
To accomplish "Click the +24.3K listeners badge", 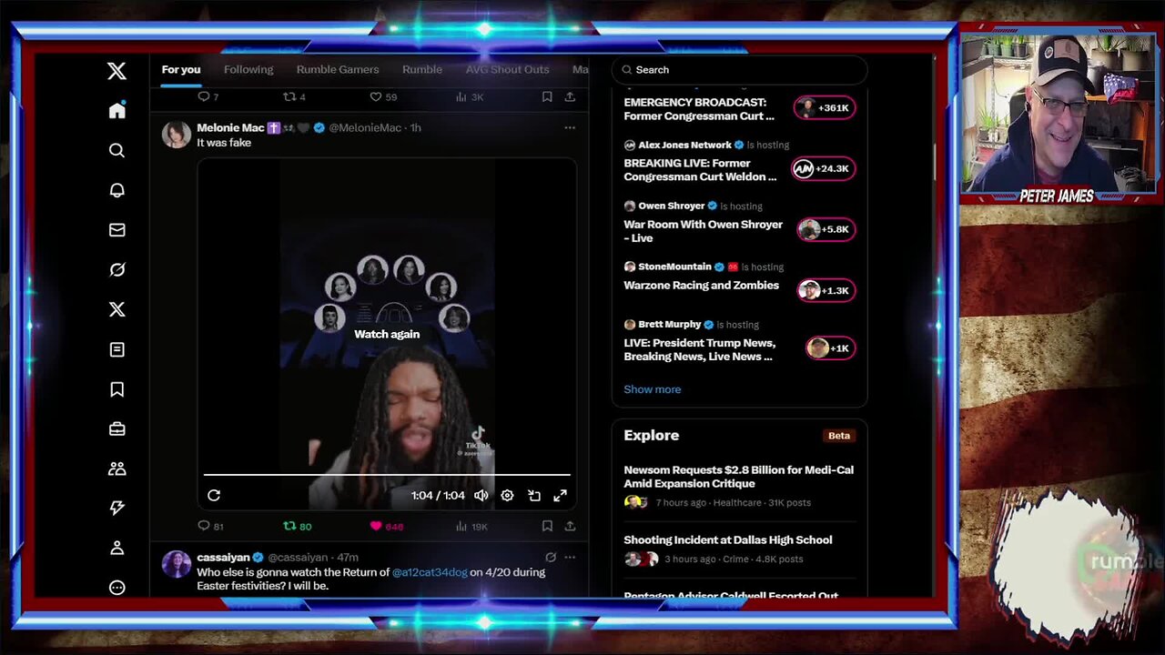I will tap(823, 168).
